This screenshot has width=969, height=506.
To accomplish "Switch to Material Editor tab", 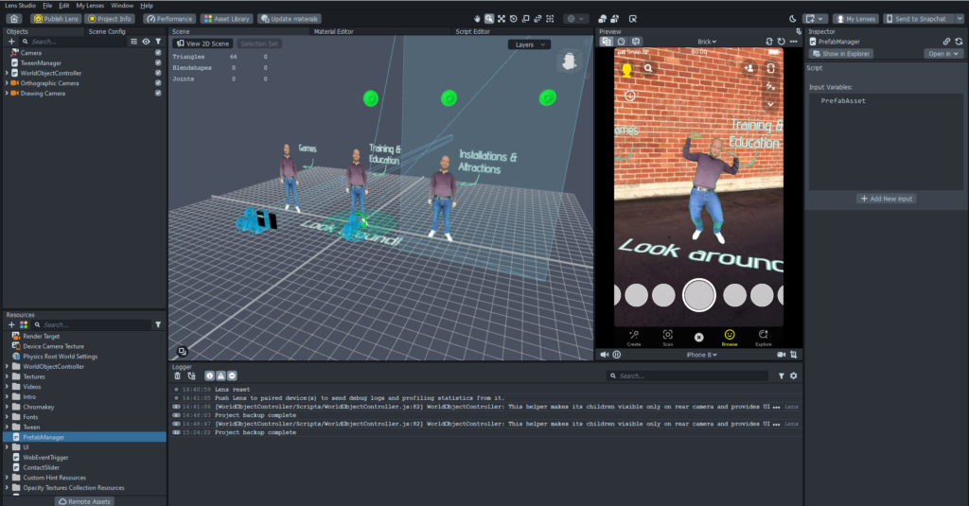I will point(334,31).
